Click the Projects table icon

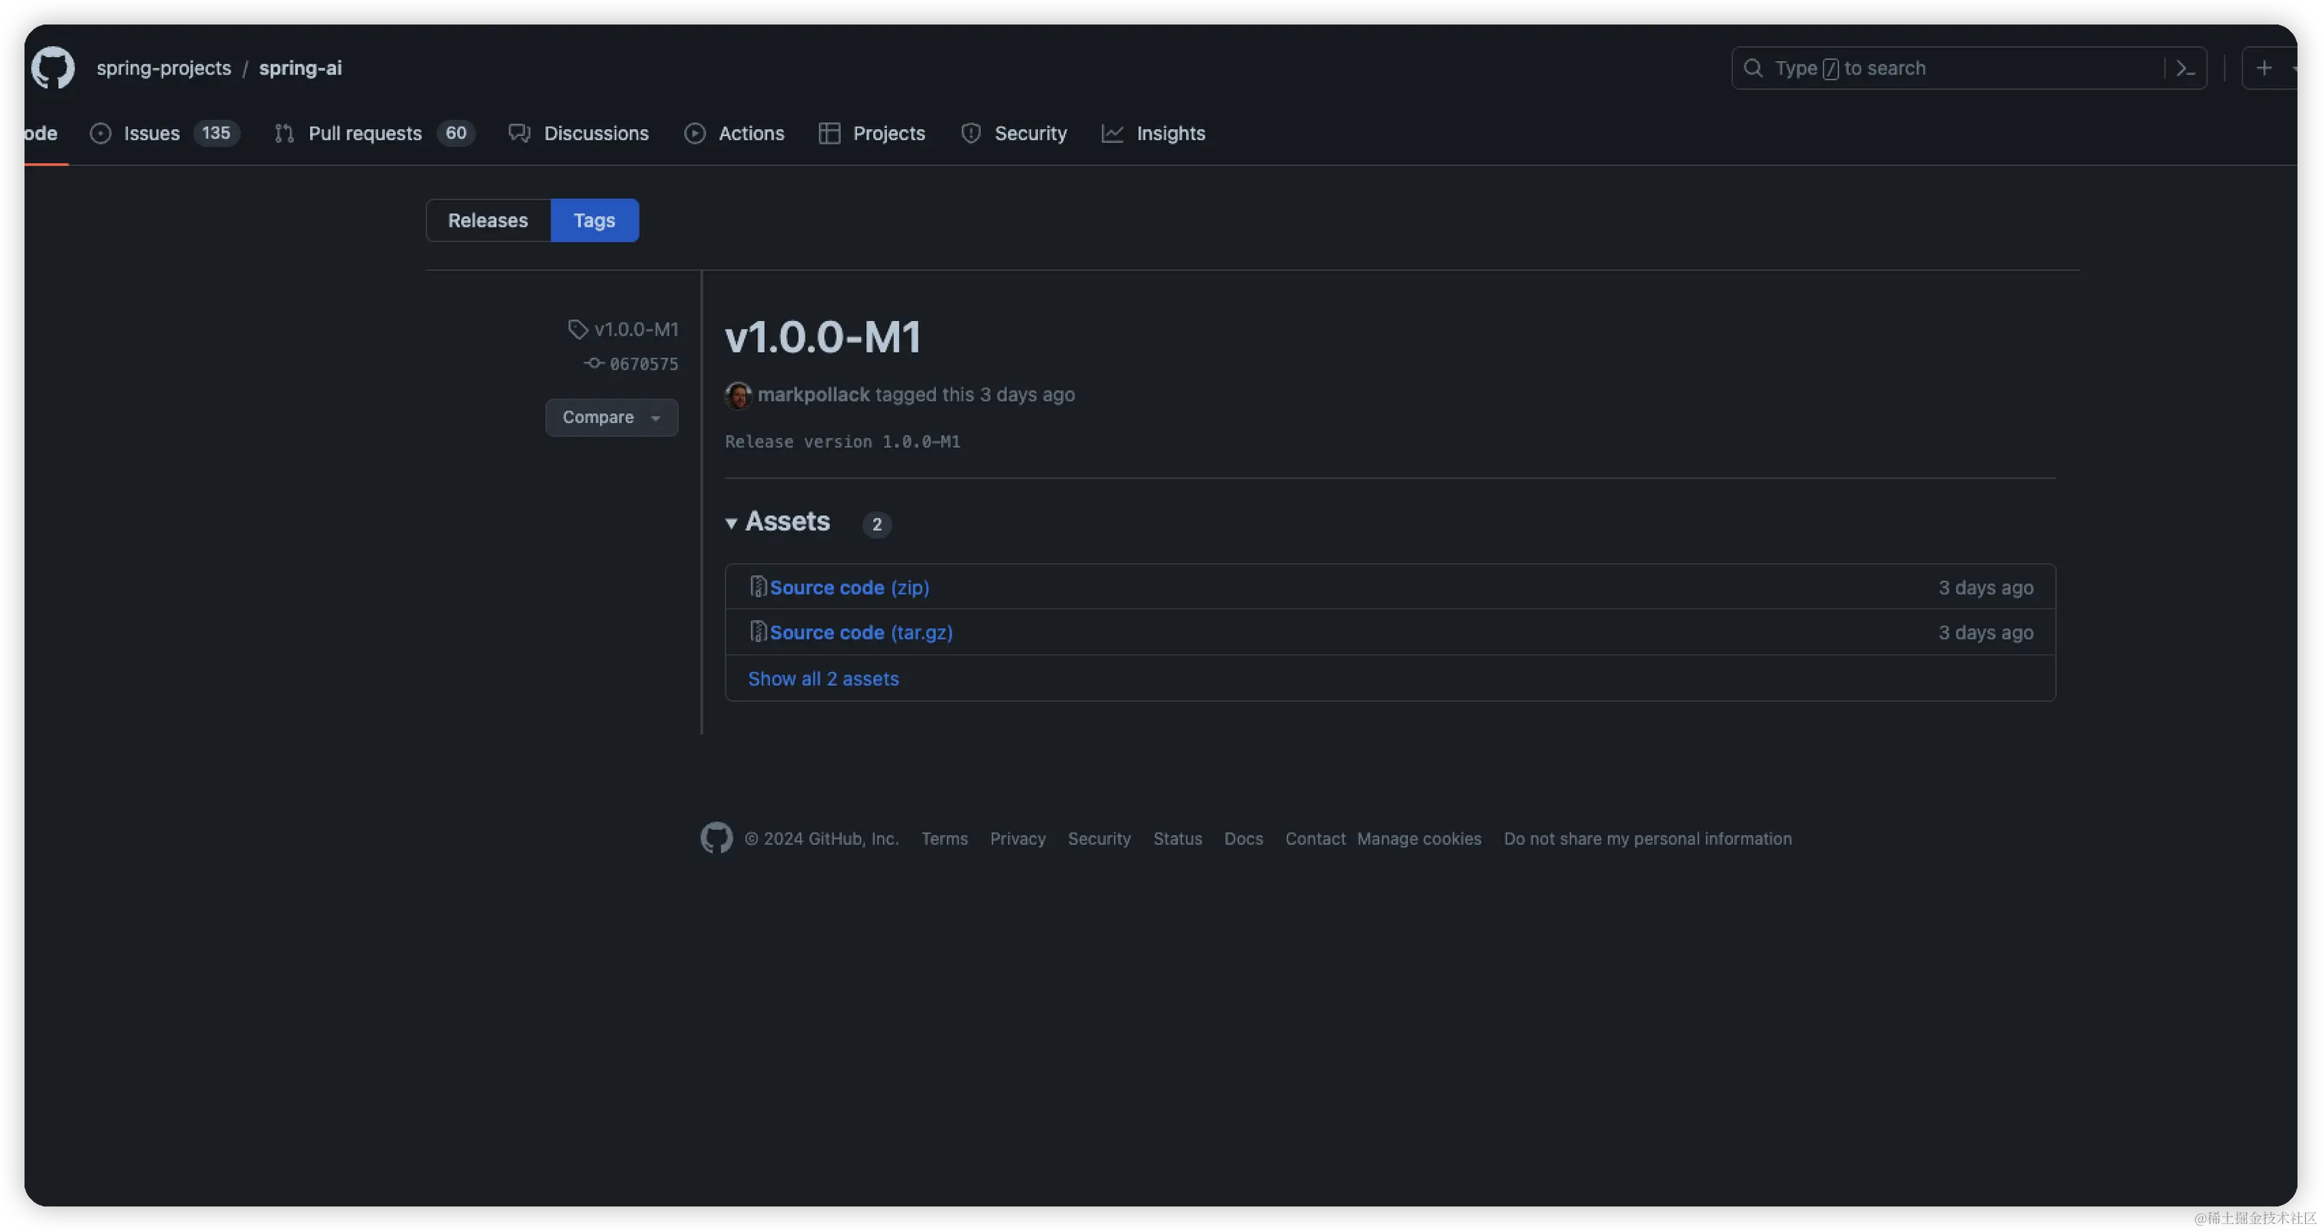click(x=829, y=134)
